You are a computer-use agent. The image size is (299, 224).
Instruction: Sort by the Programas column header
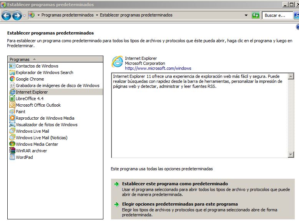click(55, 59)
